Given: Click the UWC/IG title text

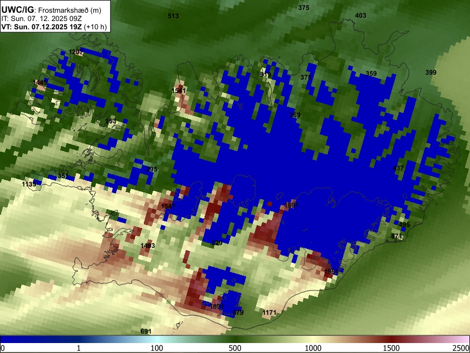Looking at the screenshot, I should point(17,10).
